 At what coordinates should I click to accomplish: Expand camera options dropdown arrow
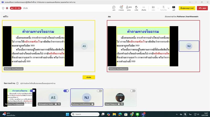tap(158, 8)
